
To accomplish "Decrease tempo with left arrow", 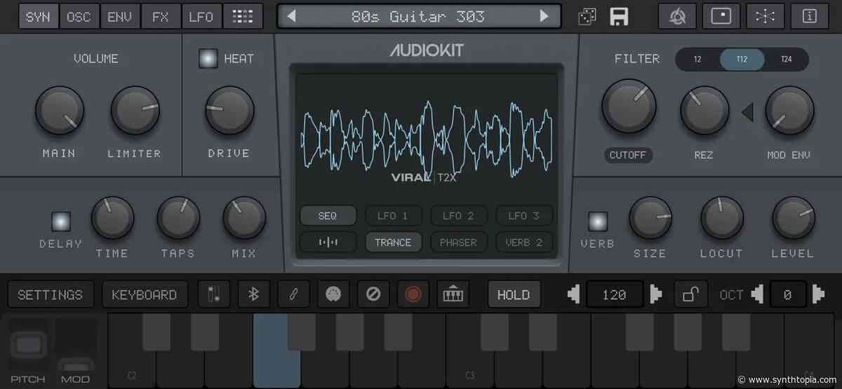I will tap(574, 295).
